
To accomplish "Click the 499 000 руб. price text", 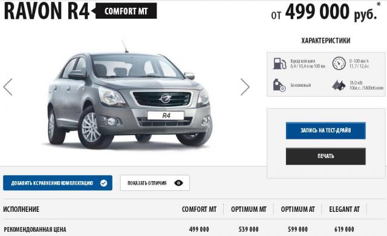I will (331, 11).
